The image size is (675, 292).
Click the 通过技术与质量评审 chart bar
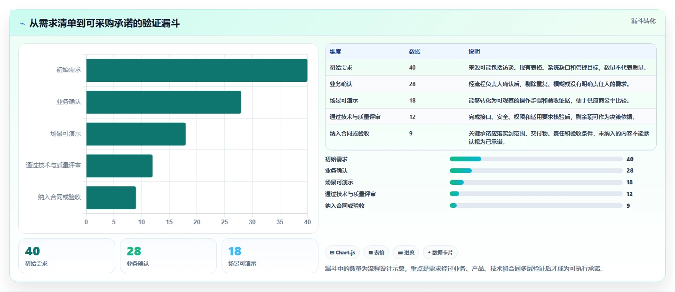point(119,166)
